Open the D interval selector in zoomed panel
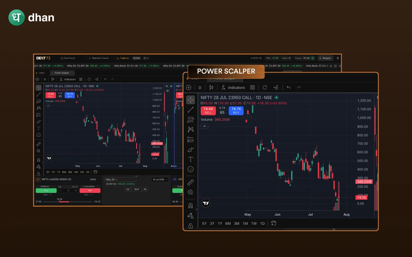Screen dimensions: 412x257 pyautogui.click(x=200, y=88)
